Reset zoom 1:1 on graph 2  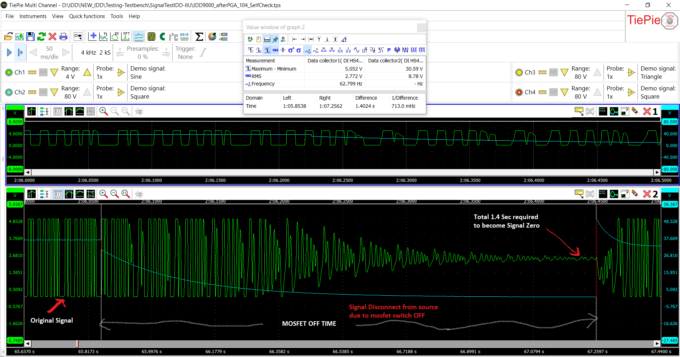pos(125,194)
